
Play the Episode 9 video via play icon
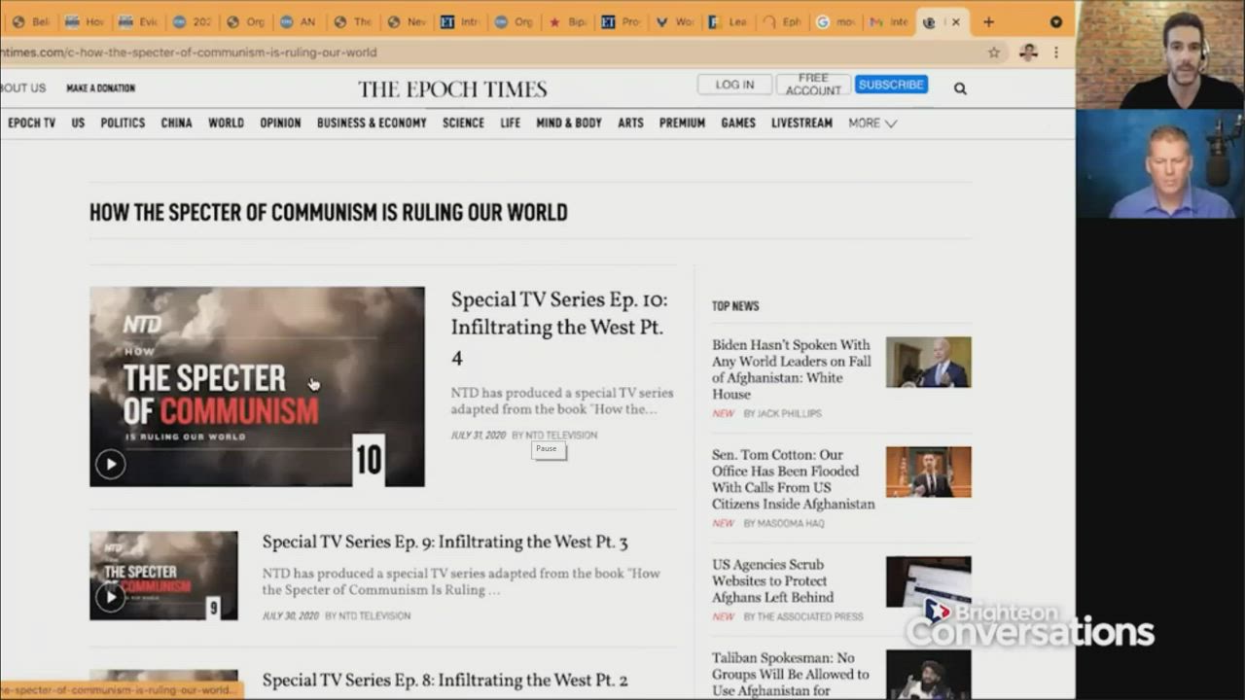point(110,597)
